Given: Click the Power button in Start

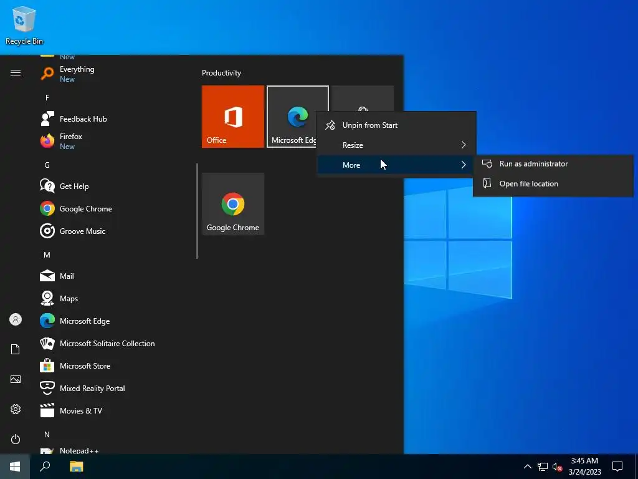Looking at the screenshot, I should click(16, 439).
